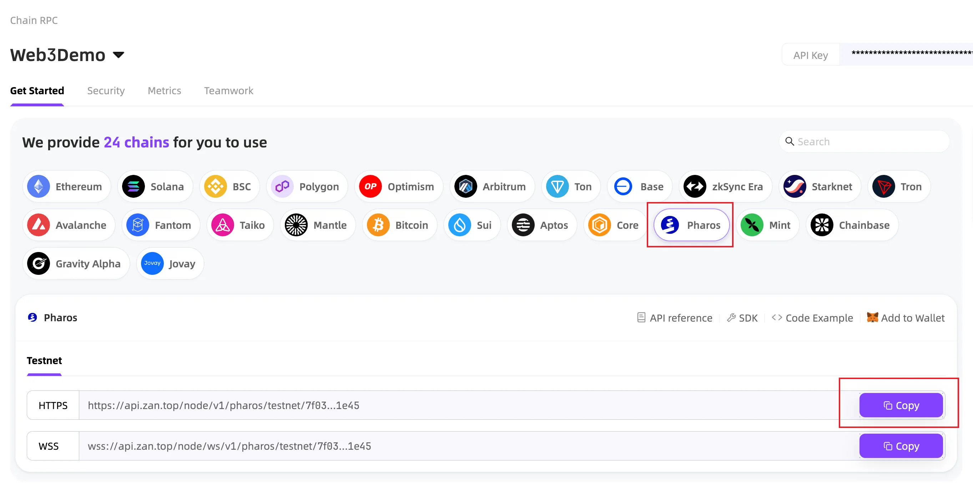Select the zkSync Era icon
The width and height of the screenshot is (973, 484).
tap(695, 186)
